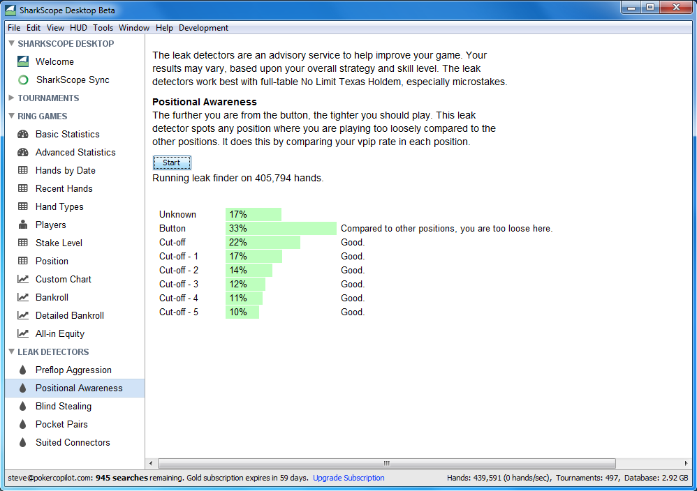Image resolution: width=697 pixels, height=491 pixels.
Task: Click the Hands by Date table icon
Action: point(22,170)
